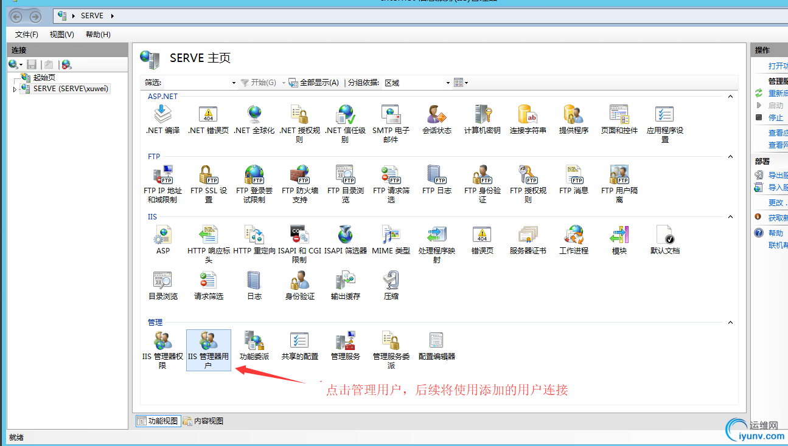Open the 视图(V) menu
This screenshot has height=446, width=788.
[61, 34]
